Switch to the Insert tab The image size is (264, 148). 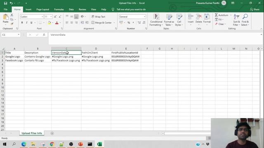coord(28,9)
